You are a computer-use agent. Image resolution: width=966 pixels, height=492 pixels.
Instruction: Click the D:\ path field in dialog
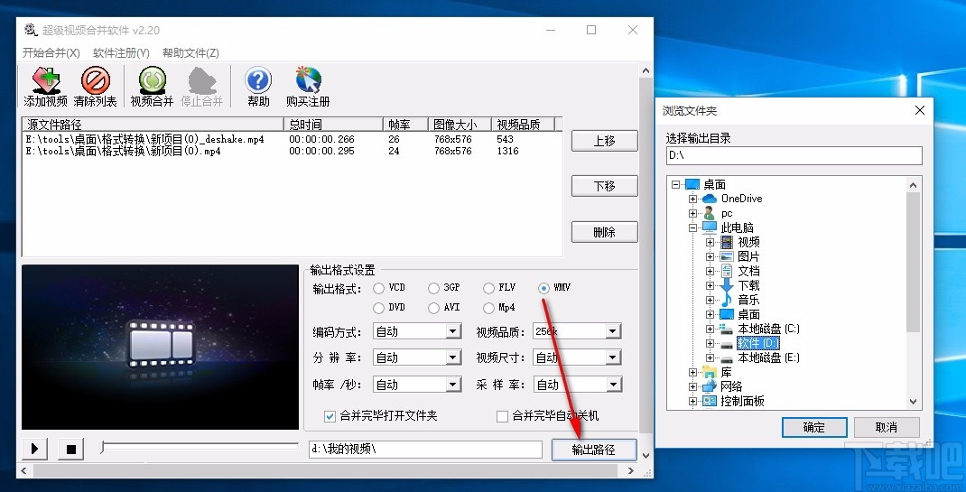794,156
